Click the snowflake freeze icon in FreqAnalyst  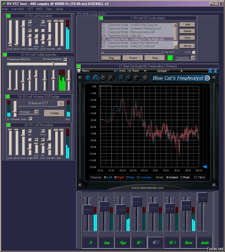click(x=146, y=78)
